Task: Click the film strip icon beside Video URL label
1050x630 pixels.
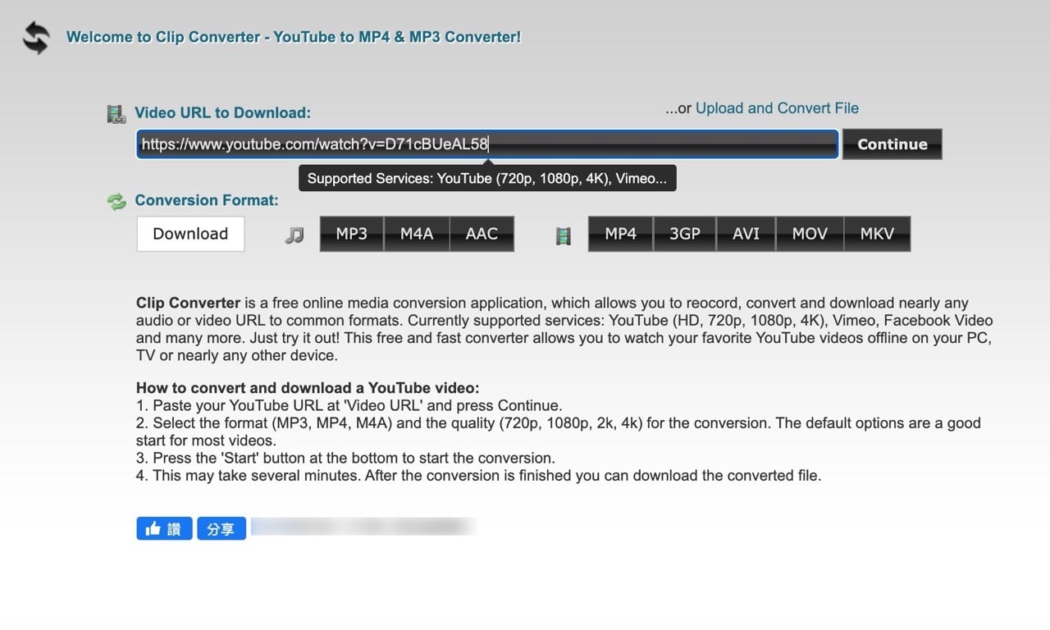Action: click(x=116, y=114)
